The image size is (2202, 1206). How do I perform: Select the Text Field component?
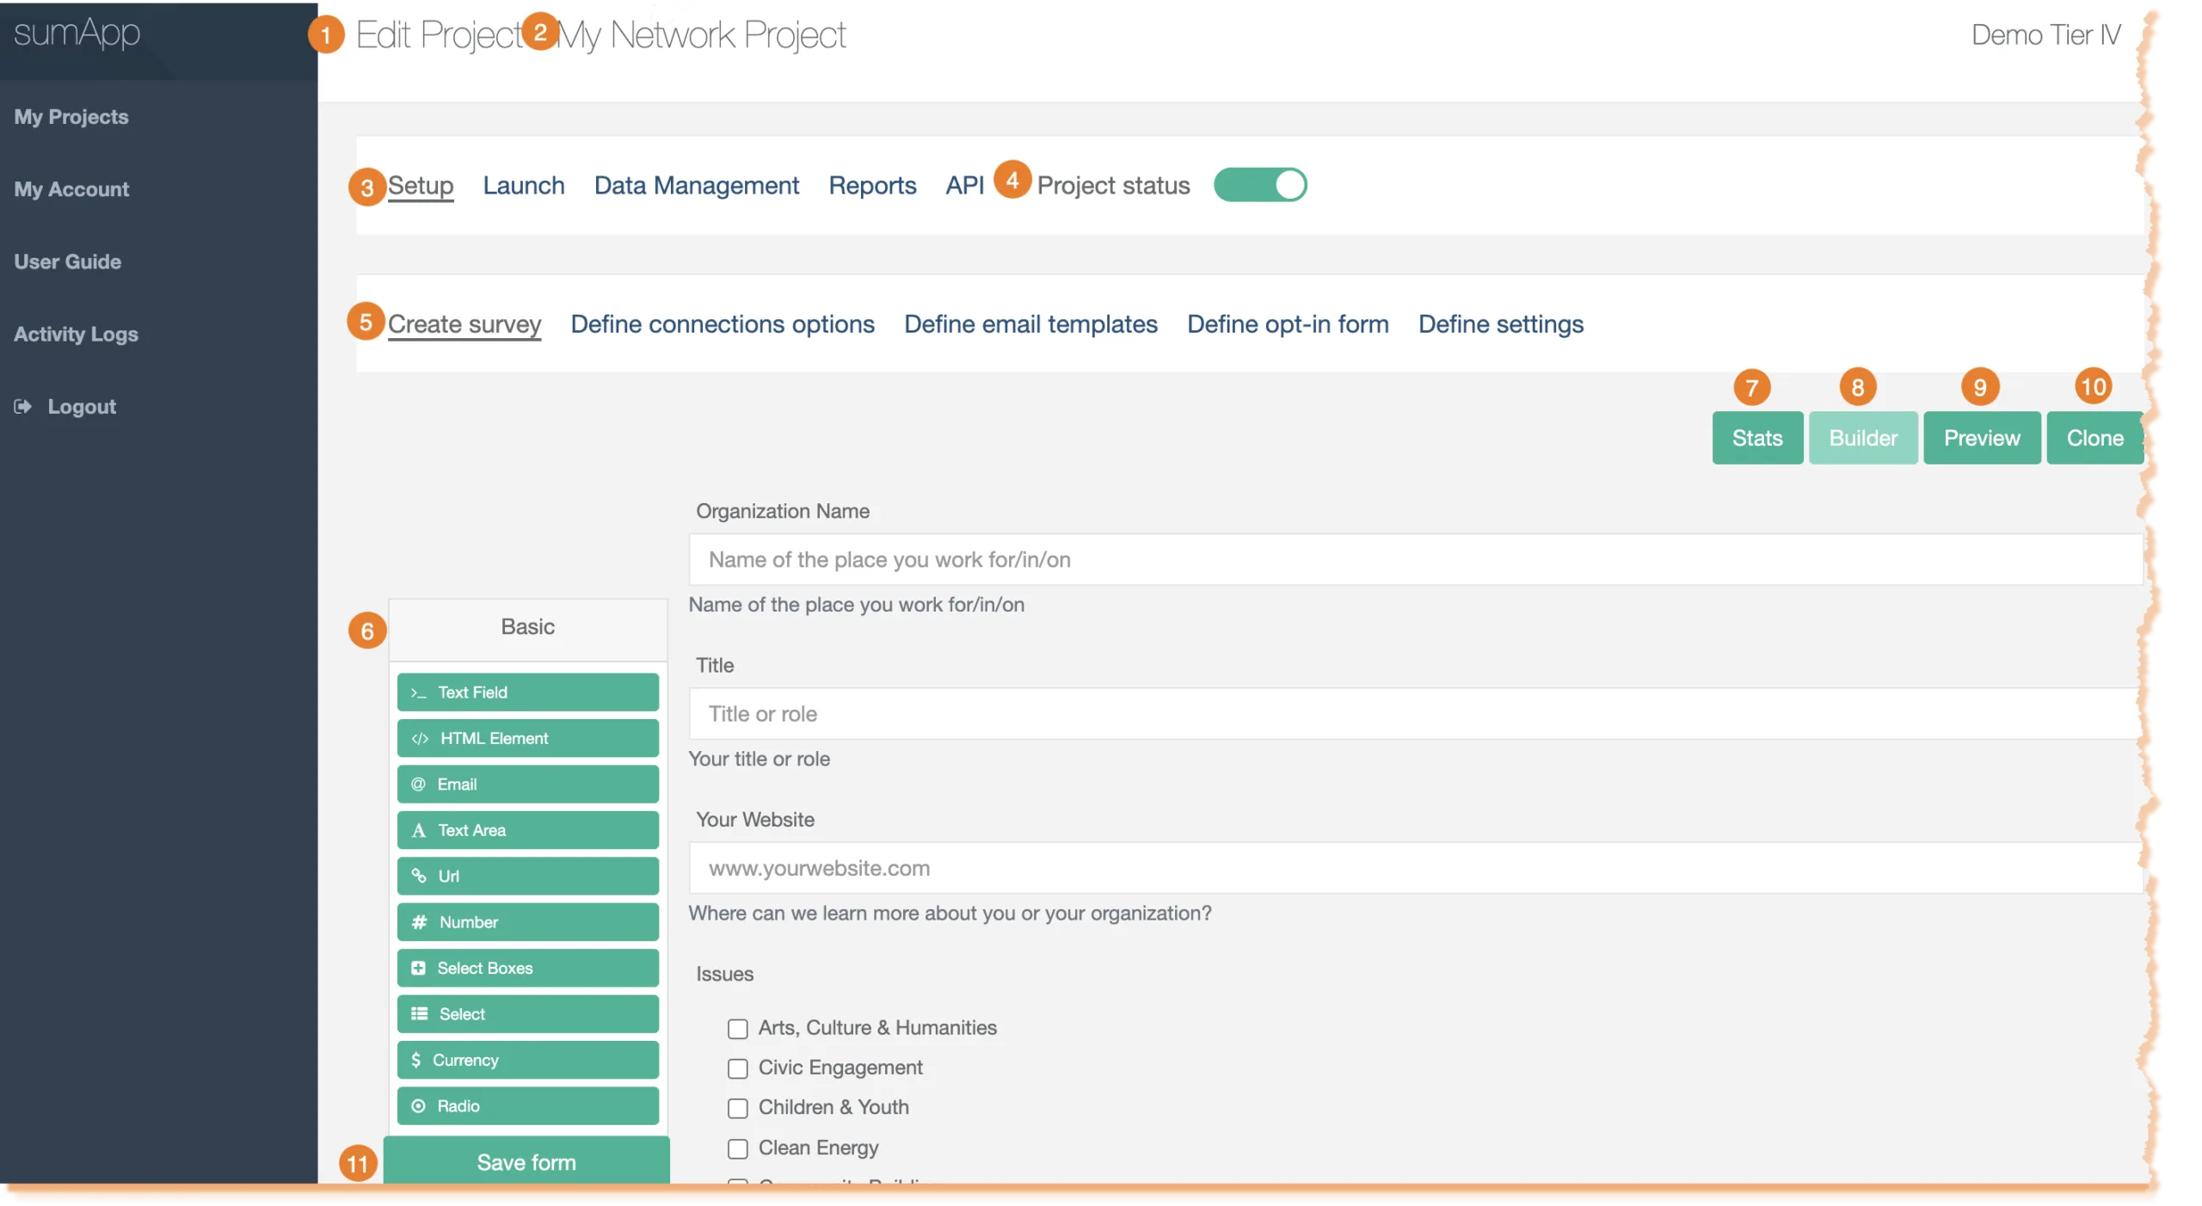528,693
